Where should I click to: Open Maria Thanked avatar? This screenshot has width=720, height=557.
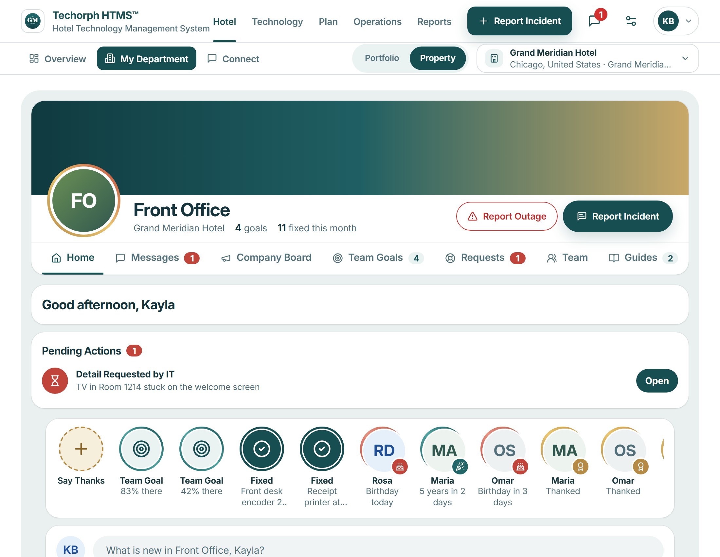[563, 449]
